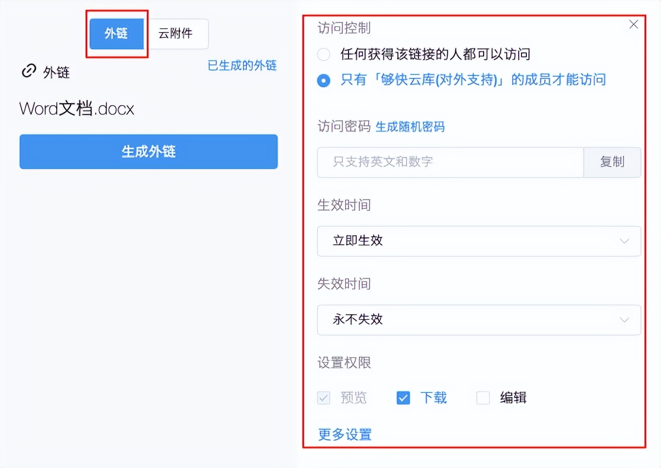The image size is (661, 468).
Task: Click the dropdown arrow on 永不失效
Action: click(625, 320)
